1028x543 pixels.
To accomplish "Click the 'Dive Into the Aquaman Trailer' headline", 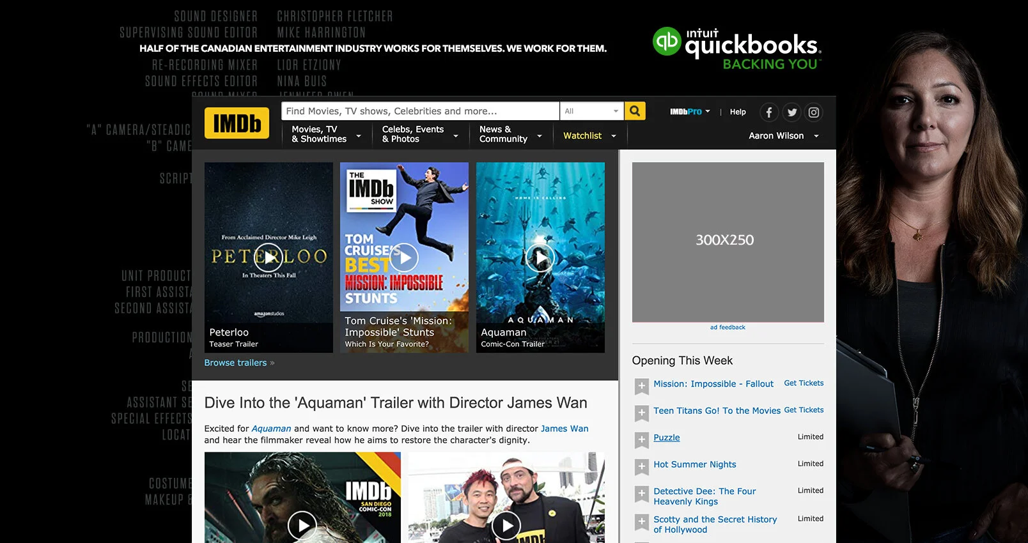I will [396, 403].
